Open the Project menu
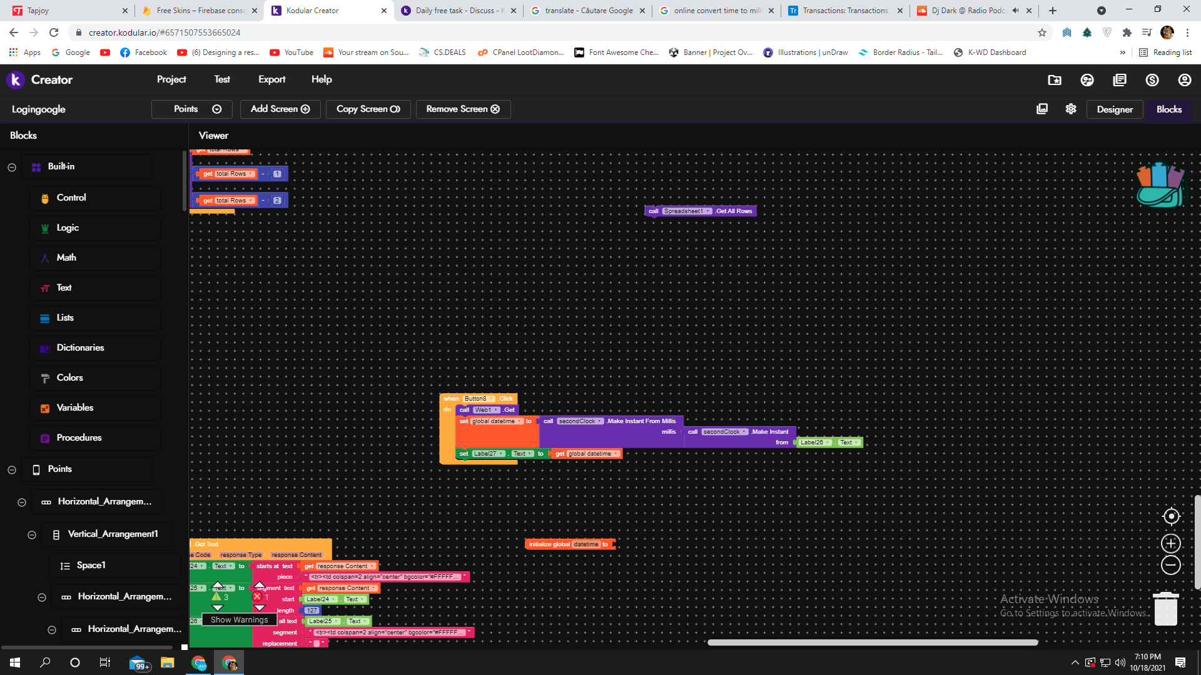The width and height of the screenshot is (1201, 675). pyautogui.click(x=171, y=79)
